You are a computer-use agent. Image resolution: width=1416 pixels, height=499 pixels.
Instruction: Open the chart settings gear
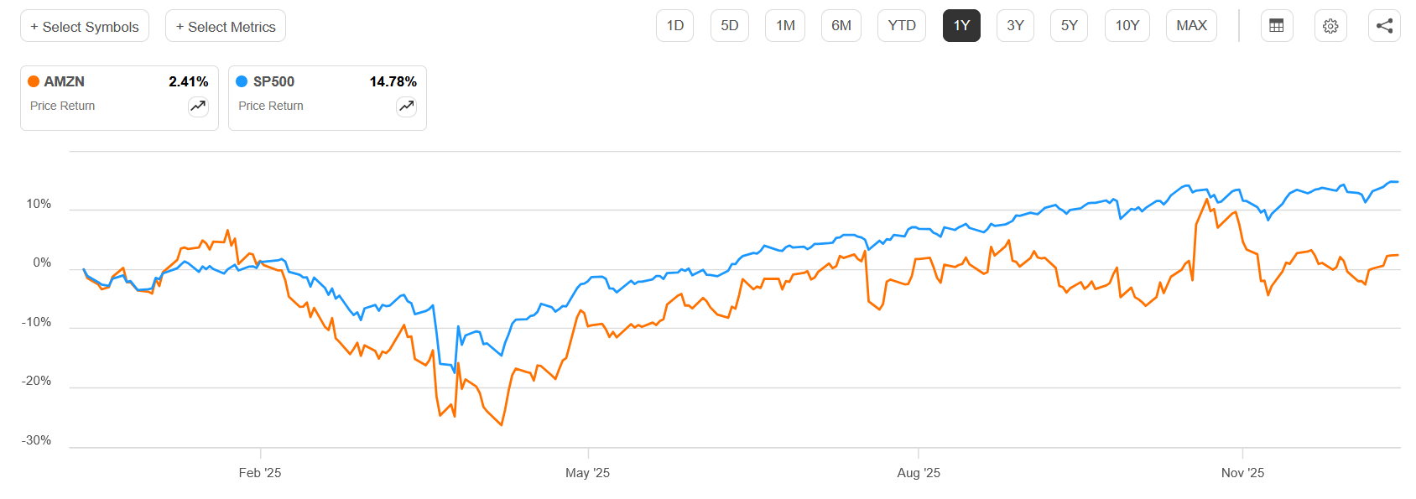pos(1330,25)
